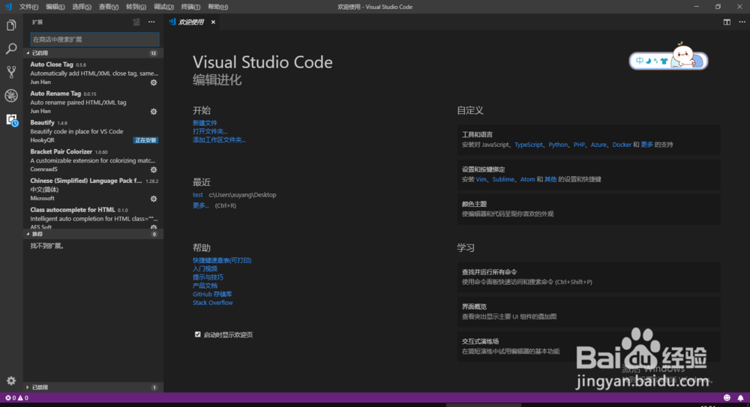This screenshot has width=750, height=407.
Task: Open the editor more actions ellipsis
Action: (742, 22)
